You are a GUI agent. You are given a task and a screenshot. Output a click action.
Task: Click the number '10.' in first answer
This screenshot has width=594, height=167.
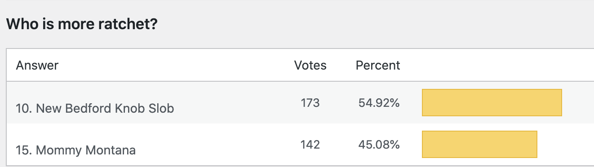tap(24, 108)
